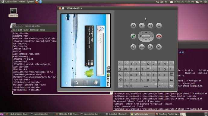This screenshot has width=208, height=116.
Task: Raise volume with emulator volume-up button
Action: (x=150, y=25)
